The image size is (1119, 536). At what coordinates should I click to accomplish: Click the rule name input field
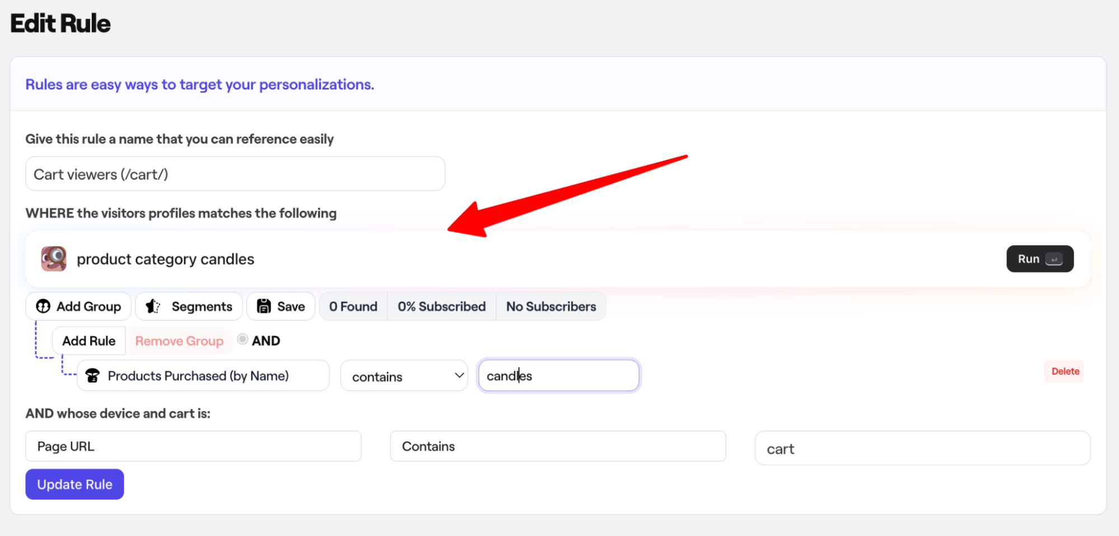(235, 174)
